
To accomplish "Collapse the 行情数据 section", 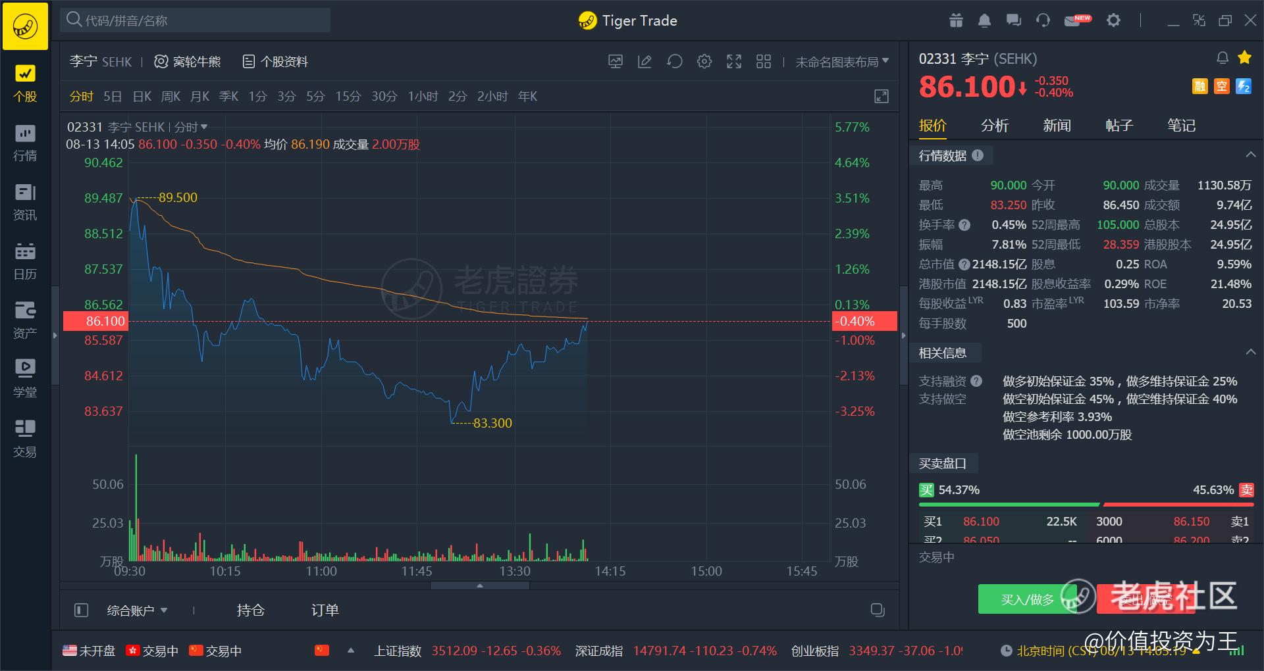I will tap(1251, 155).
